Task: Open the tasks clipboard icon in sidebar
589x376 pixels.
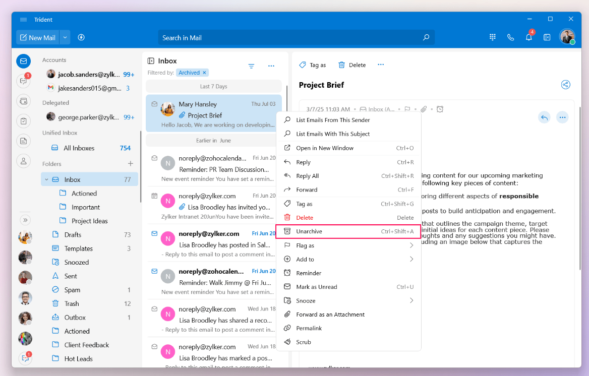Action: [x=23, y=121]
